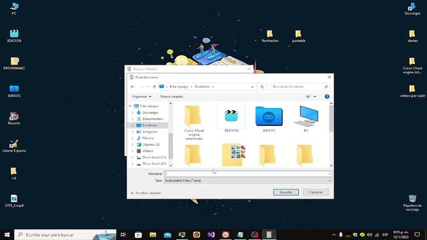
Task: Open the notification center icon
Action: 417,235
